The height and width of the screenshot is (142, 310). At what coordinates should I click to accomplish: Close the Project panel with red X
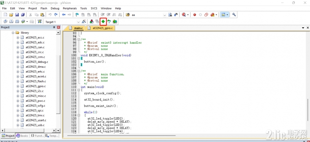(x=59, y=28)
